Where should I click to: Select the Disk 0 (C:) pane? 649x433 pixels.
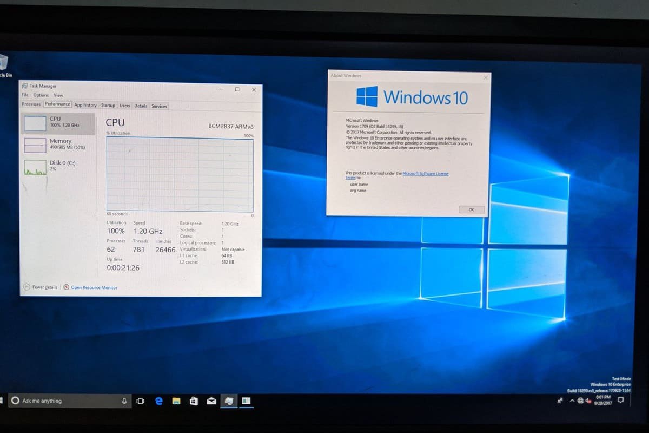tap(57, 165)
